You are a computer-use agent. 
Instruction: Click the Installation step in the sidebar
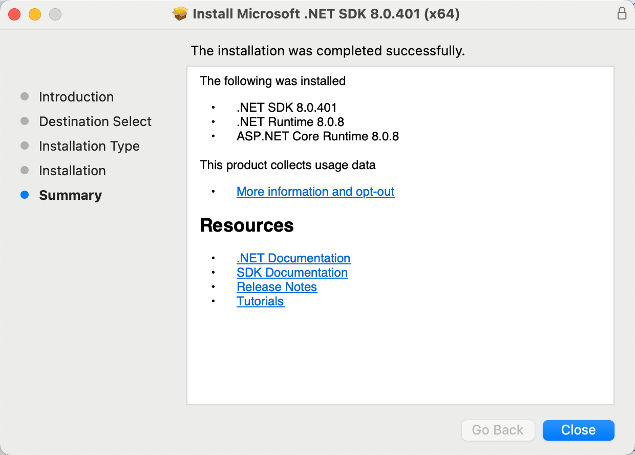pos(72,171)
